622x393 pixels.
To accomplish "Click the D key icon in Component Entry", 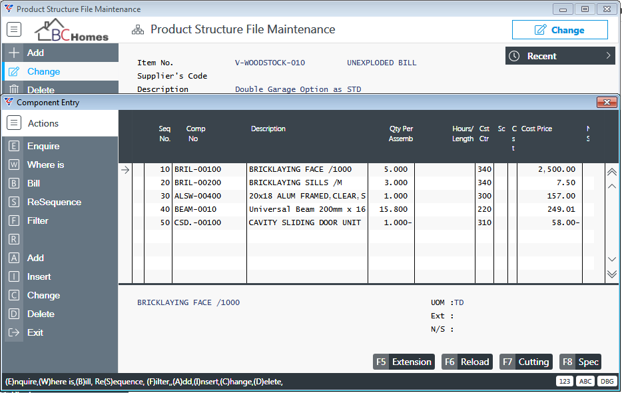I will (14, 314).
